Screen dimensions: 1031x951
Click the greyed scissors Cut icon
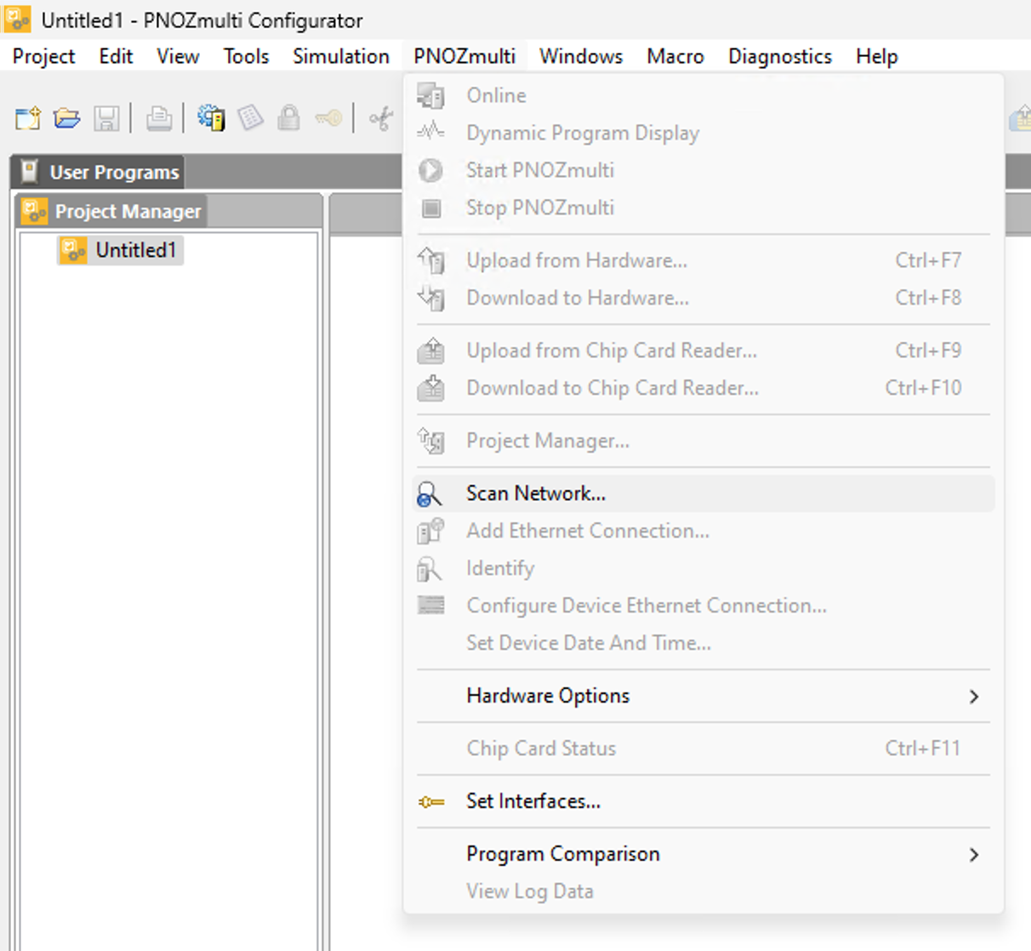tap(381, 117)
